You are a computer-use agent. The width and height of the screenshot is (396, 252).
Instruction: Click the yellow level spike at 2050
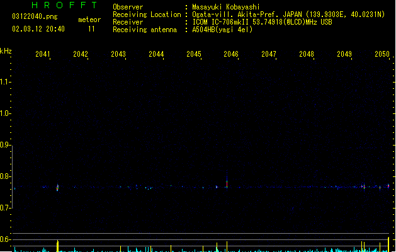tap(388, 244)
